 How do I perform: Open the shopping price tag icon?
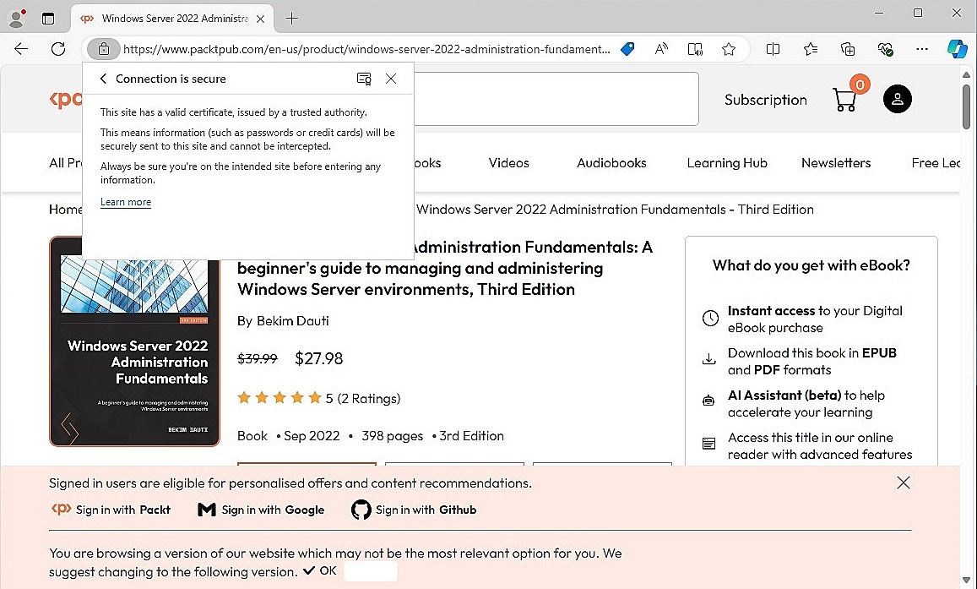click(x=627, y=49)
